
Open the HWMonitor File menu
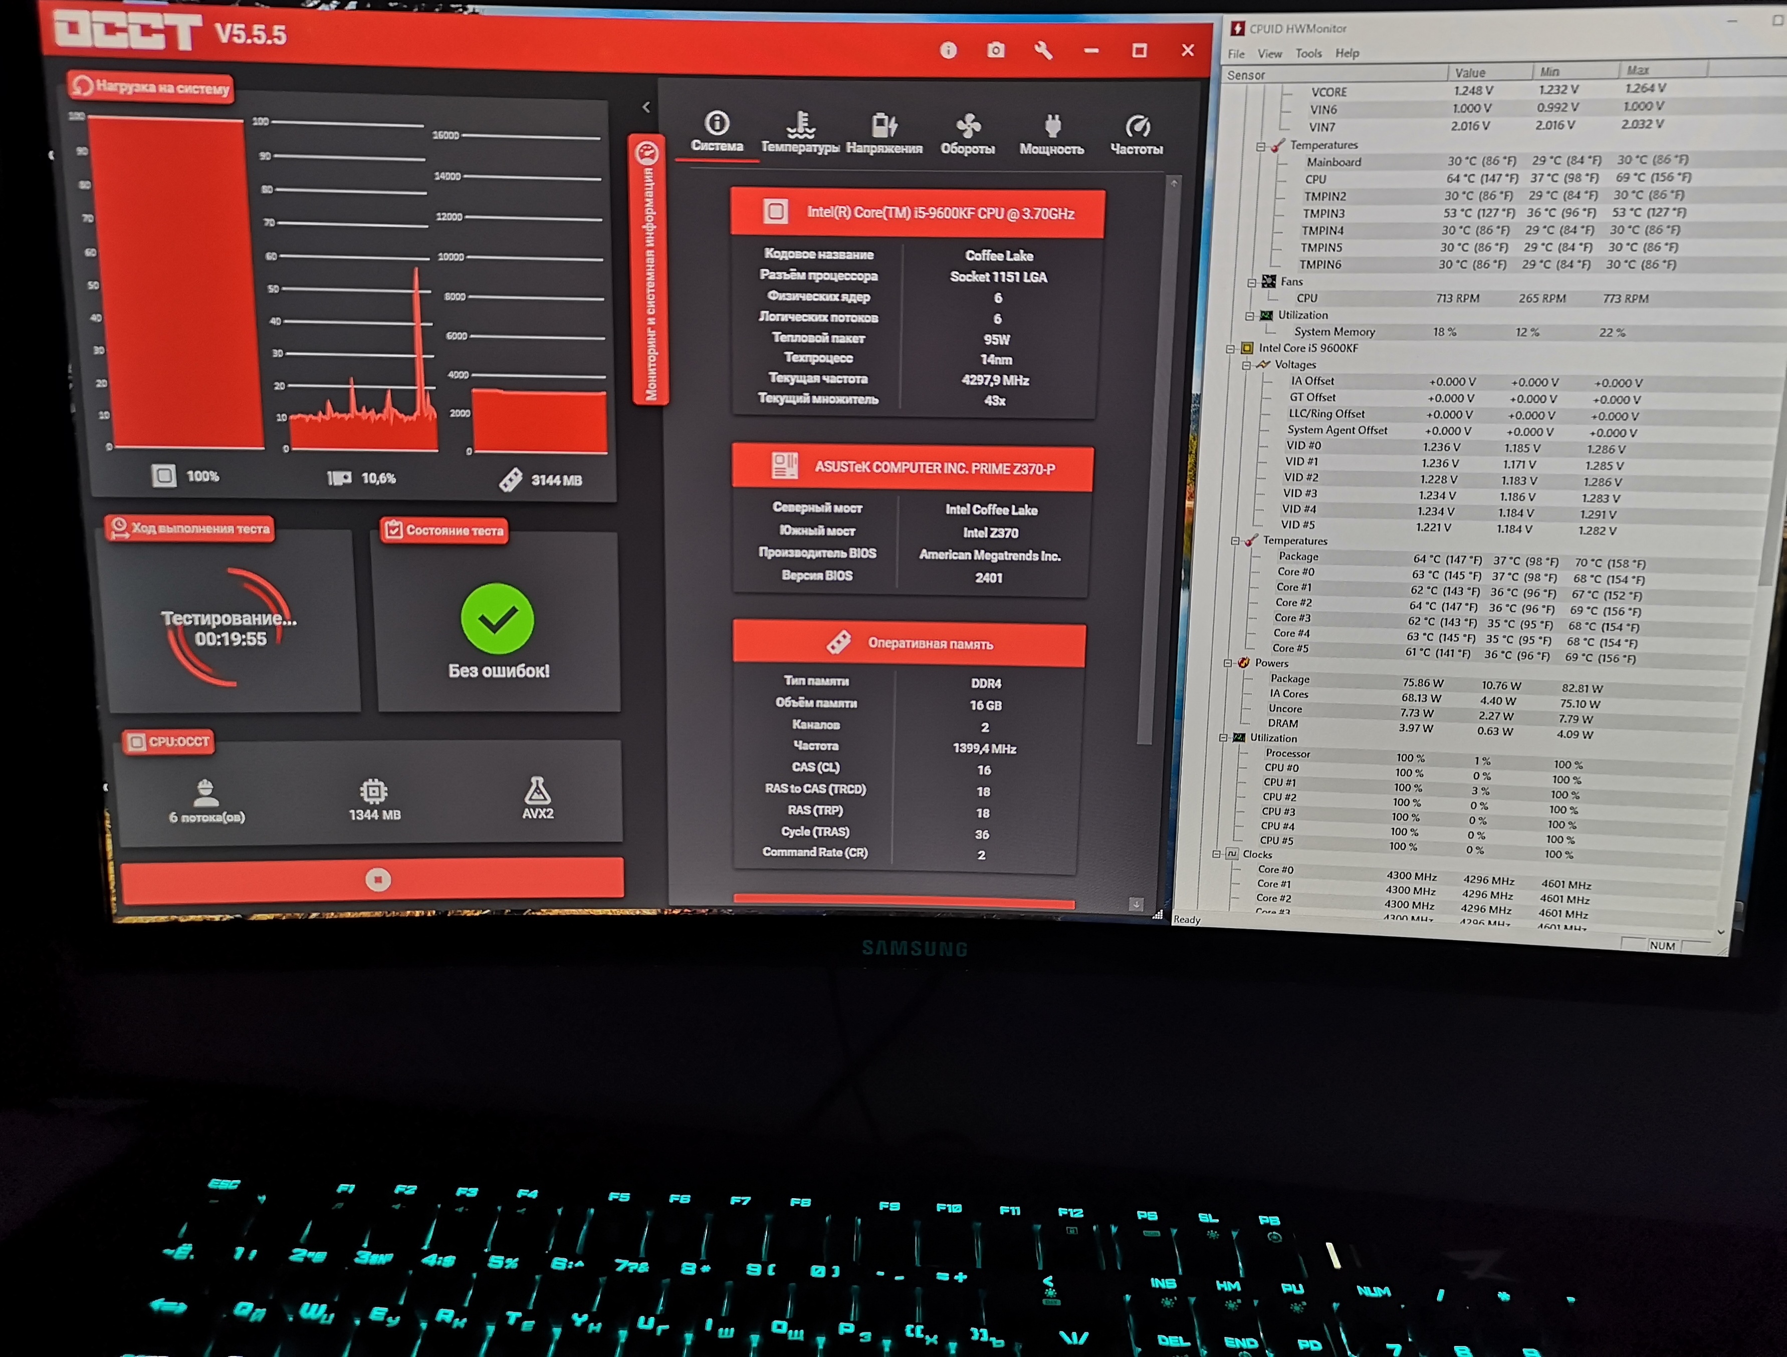point(1236,54)
